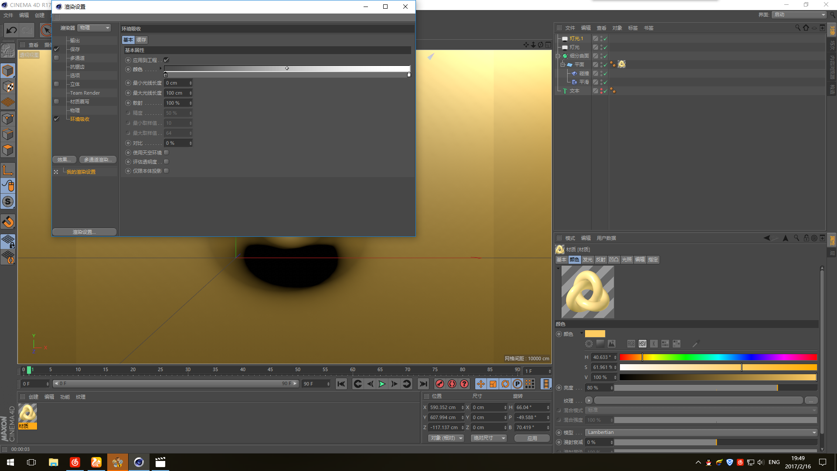Enable the 使用天空环境 checkbox
The width and height of the screenshot is (837, 471).
coord(166,153)
